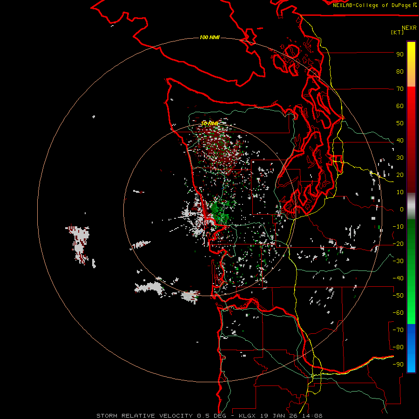Click the STORM RELATIVE VELOCITY caption at the bottom
The width and height of the screenshot is (419, 419).
pyautogui.click(x=209, y=416)
